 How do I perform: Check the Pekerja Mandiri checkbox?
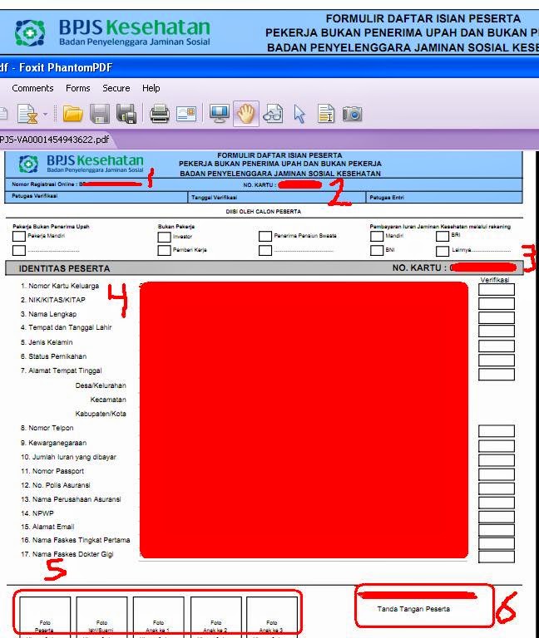[19, 237]
